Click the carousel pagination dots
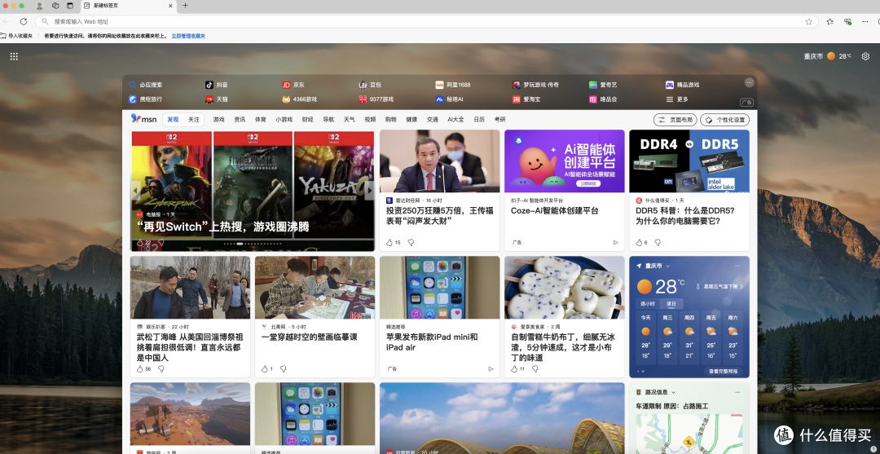This screenshot has width=880, height=454. coord(253,244)
